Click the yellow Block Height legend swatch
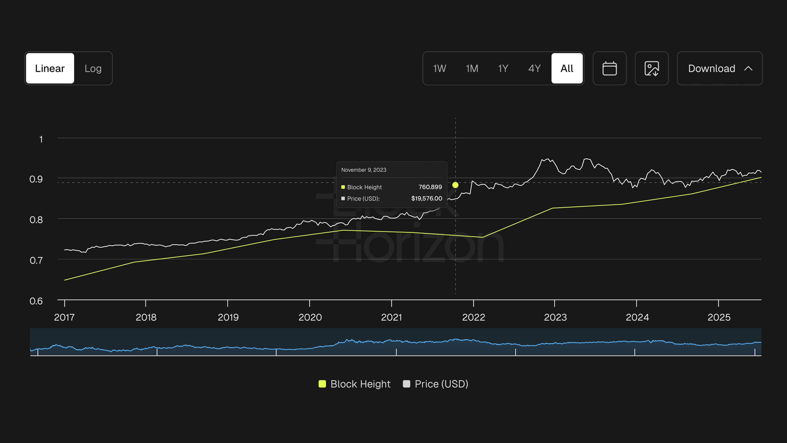787x443 pixels. (x=322, y=384)
